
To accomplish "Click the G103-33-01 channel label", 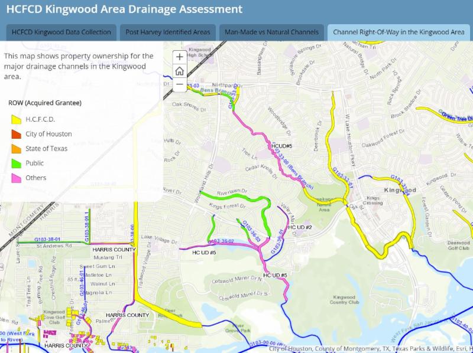I will [343, 178].
